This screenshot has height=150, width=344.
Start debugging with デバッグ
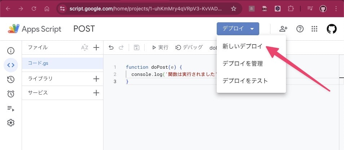[x=189, y=47]
